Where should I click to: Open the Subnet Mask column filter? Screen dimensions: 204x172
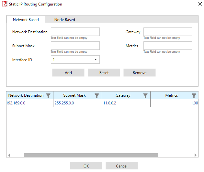97,95
